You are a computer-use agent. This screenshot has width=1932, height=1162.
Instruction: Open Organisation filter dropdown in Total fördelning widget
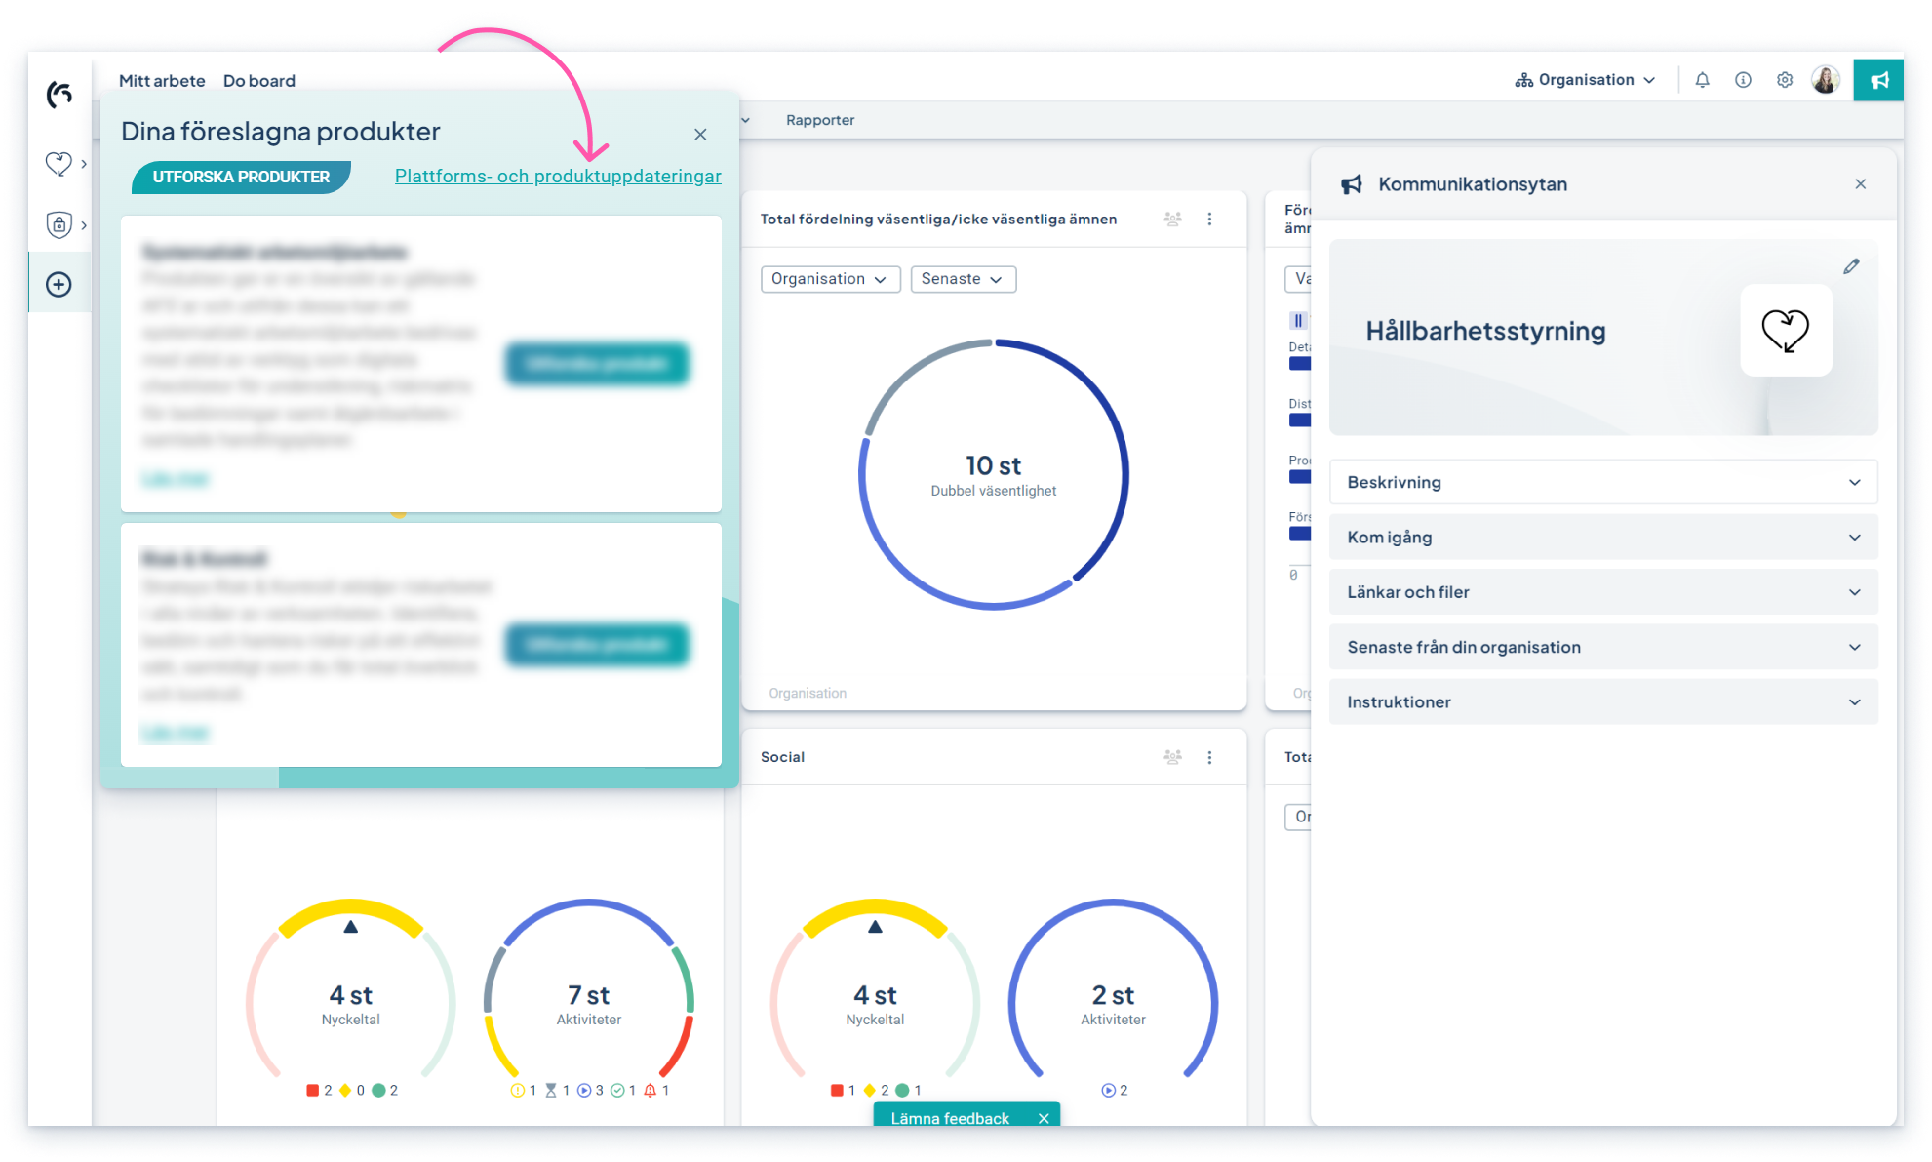pos(830,279)
